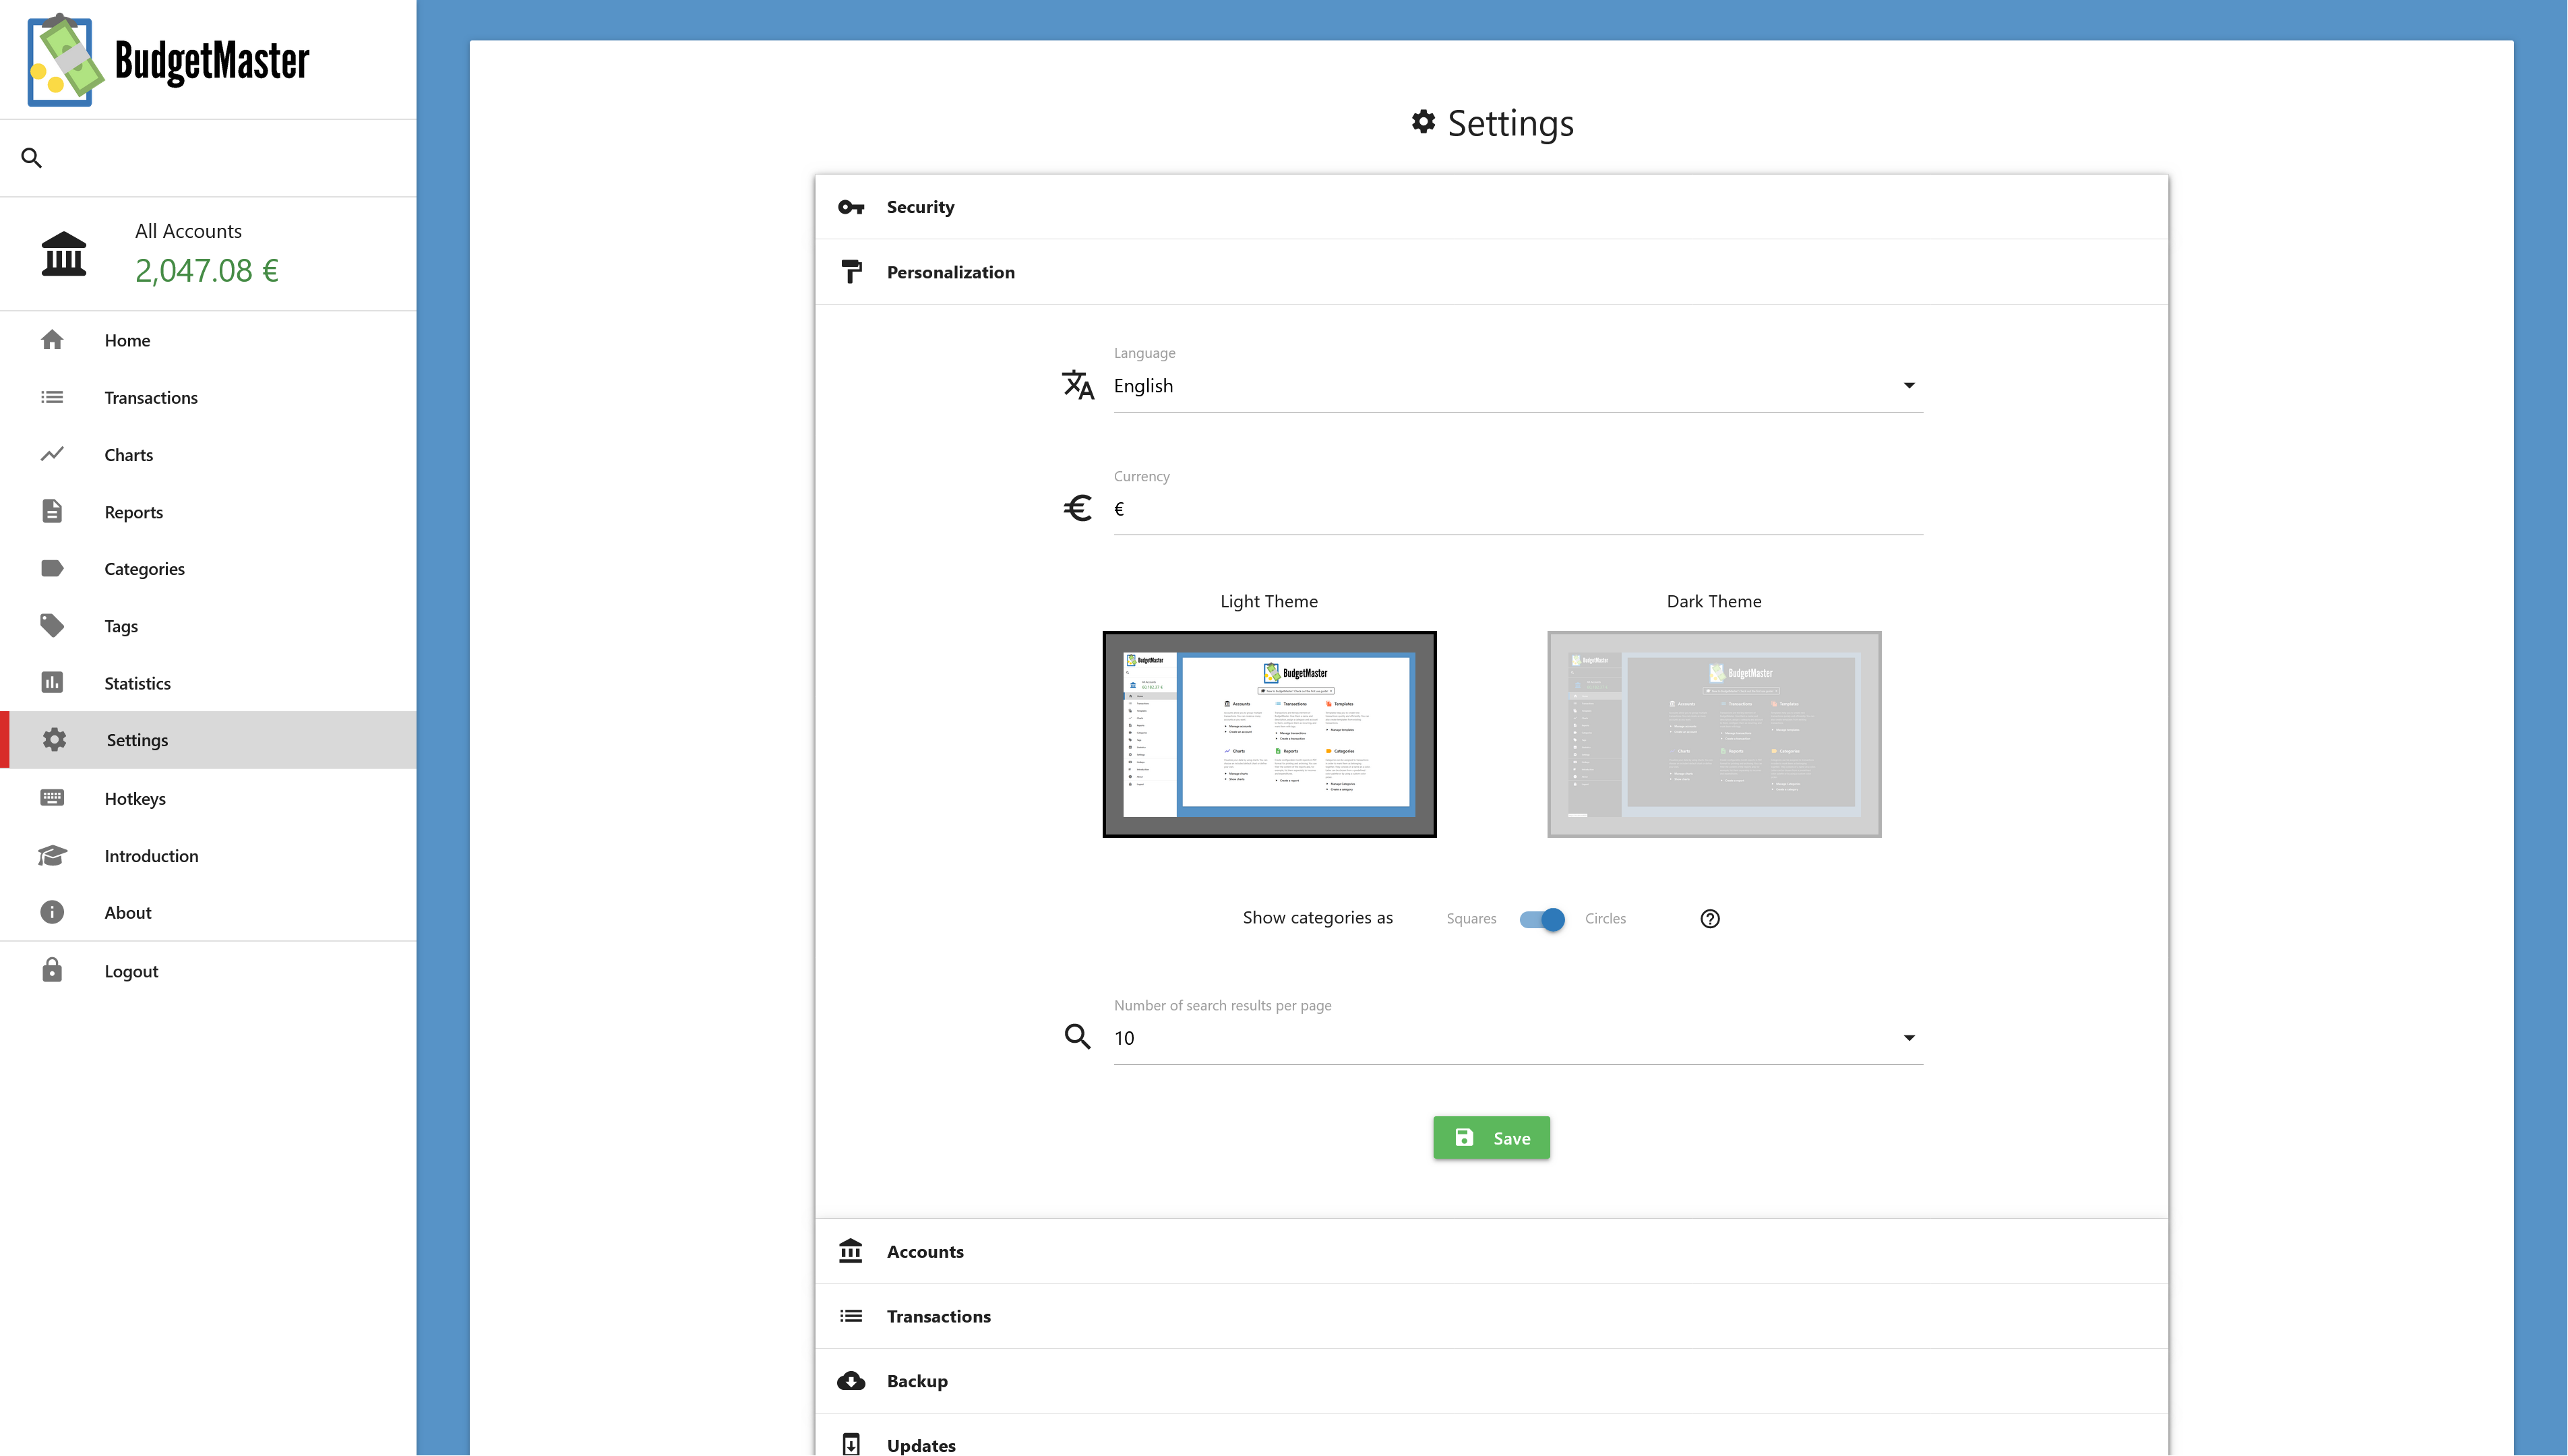Click the Reports document icon
The height and width of the screenshot is (1456, 2568).
[x=52, y=511]
